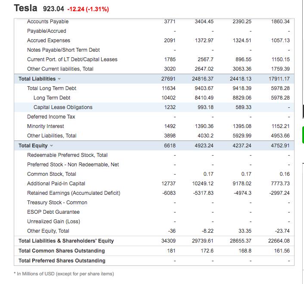Select Retained Earnings (Accumulated Deficit) label
Screen dimensions: 304x284
[74, 193]
